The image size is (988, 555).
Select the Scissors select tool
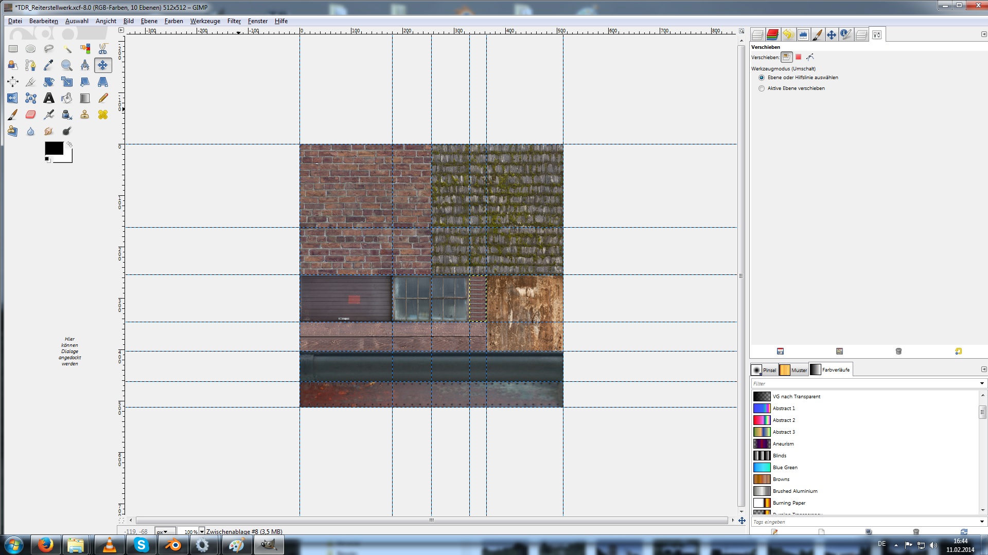(x=103, y=49)
